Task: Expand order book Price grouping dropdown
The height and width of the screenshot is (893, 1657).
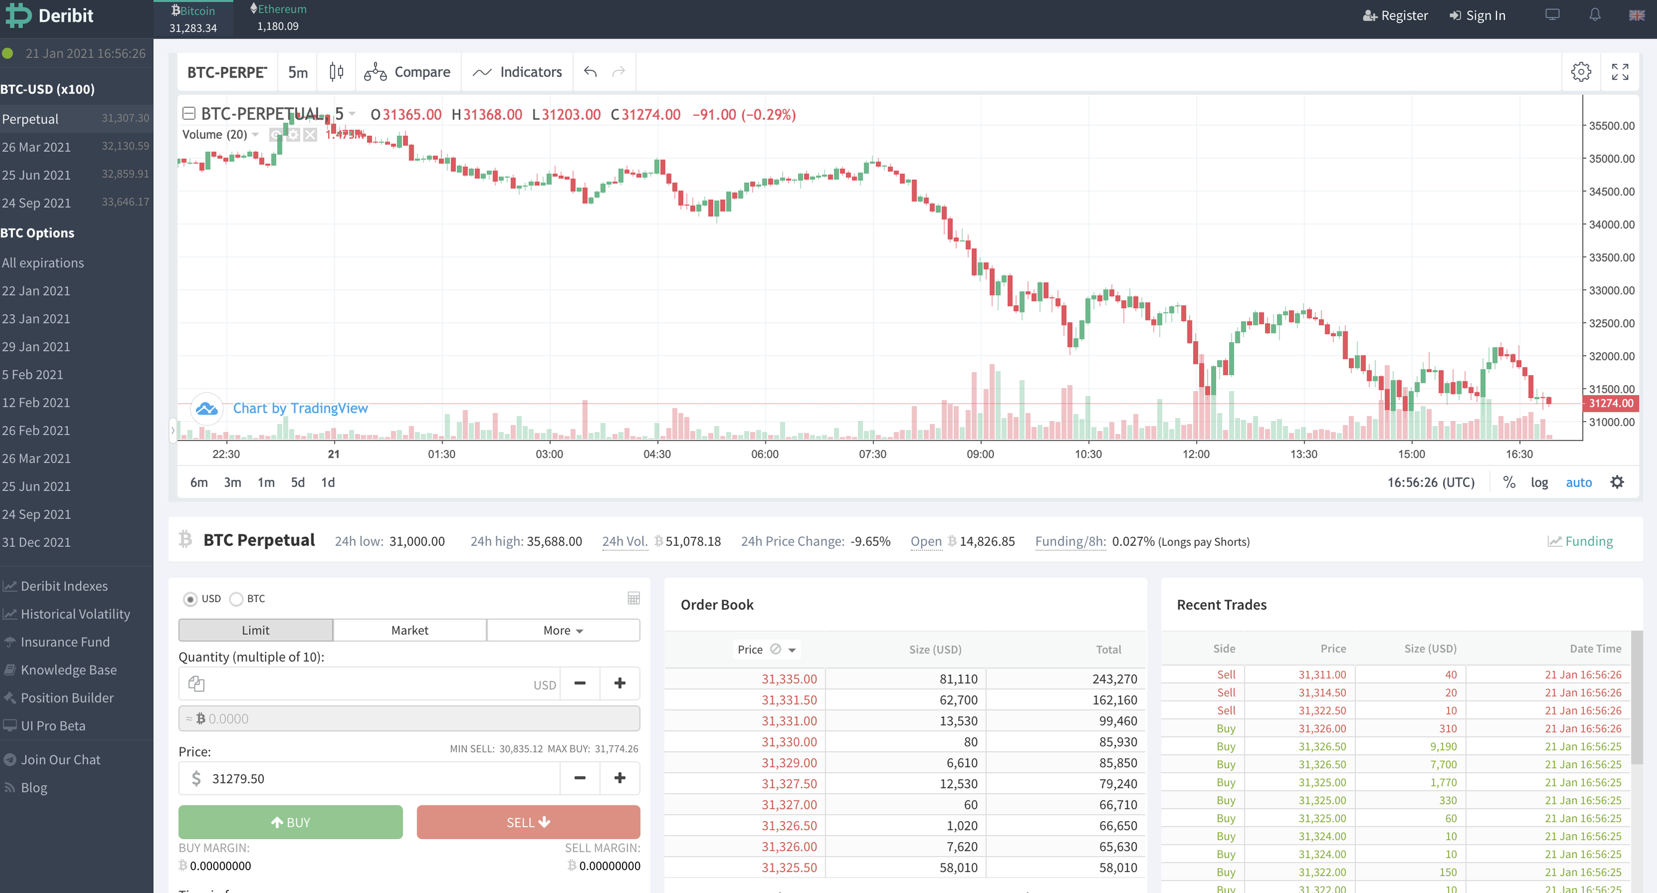Action: click(792, 650)
